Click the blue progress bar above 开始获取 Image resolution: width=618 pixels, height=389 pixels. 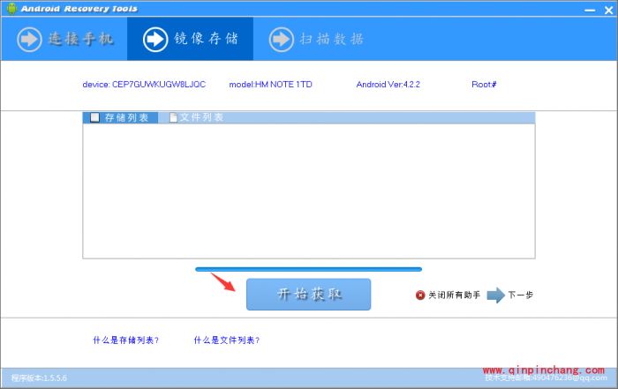point(308,269)
